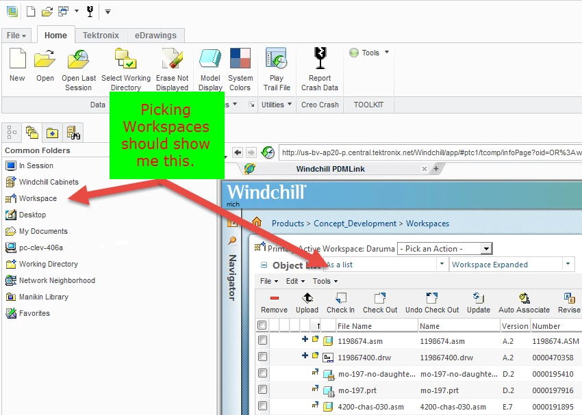Switch to Folder Browser navigator tab icon
This screenshot has width=582, height=415.
pos(32,132)
